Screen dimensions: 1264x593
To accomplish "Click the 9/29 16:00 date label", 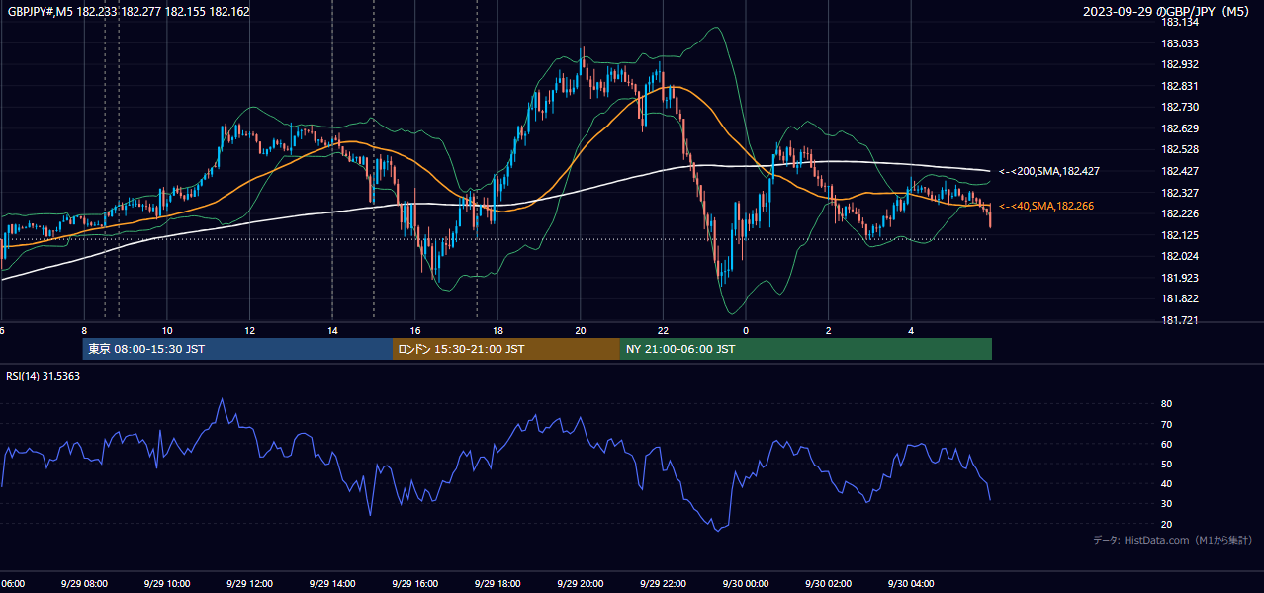I will click(414, 584).
